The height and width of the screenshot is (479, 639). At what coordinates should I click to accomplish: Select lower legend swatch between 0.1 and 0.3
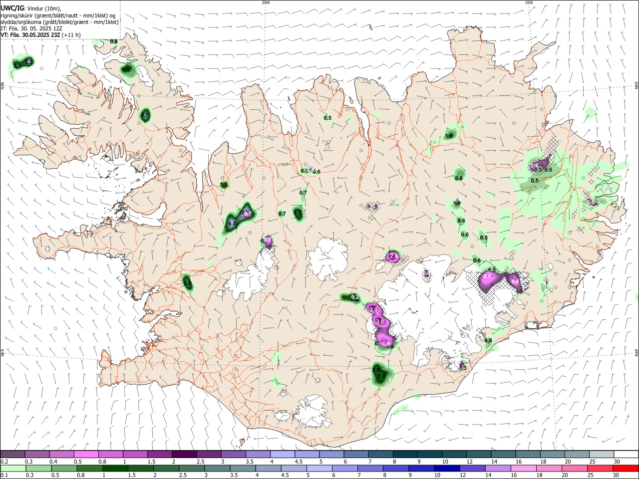pyautogui.click(x=13, y=468)
